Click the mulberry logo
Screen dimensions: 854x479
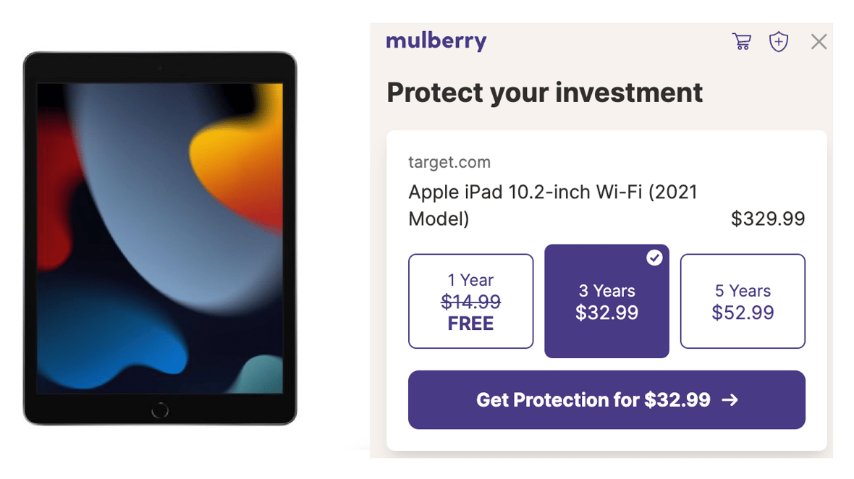pyautogui.click(x=436, y=41)
